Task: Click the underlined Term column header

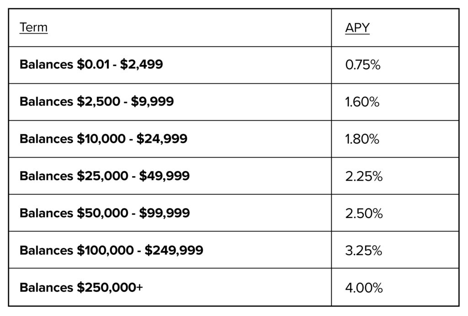Action: point(33,27)
